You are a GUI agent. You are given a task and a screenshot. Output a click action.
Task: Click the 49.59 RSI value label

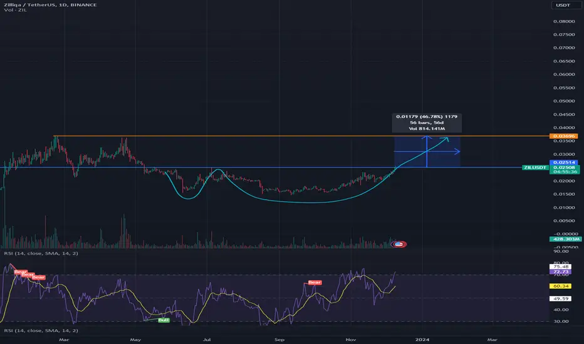click(561, 298)
